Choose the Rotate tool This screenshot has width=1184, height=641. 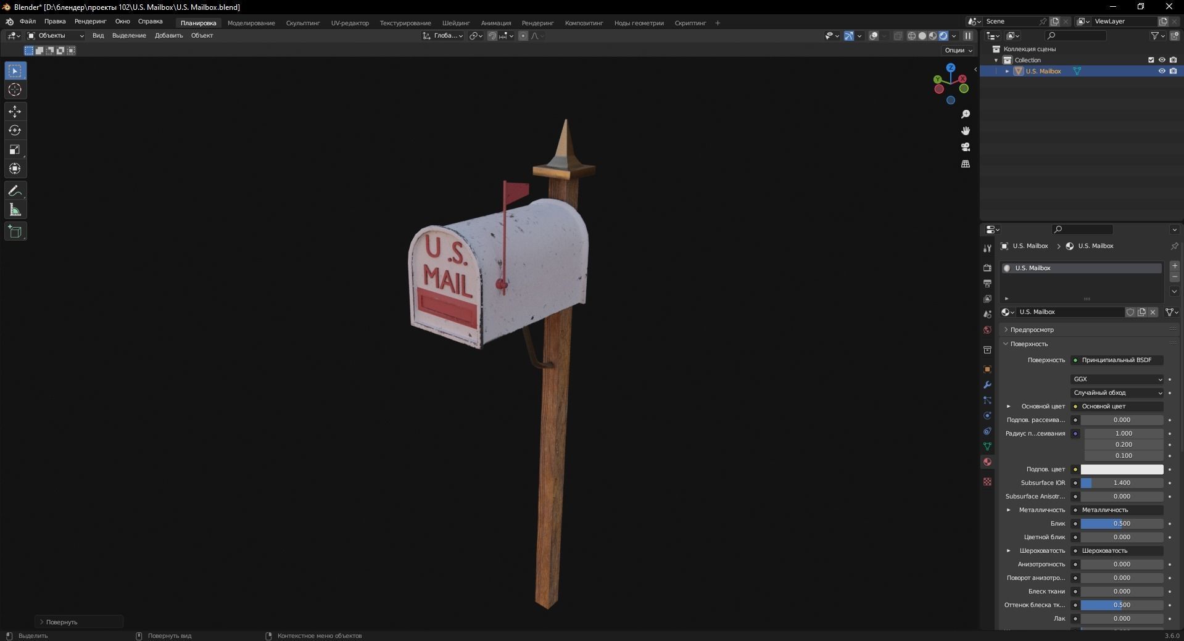tap(15, 131)
